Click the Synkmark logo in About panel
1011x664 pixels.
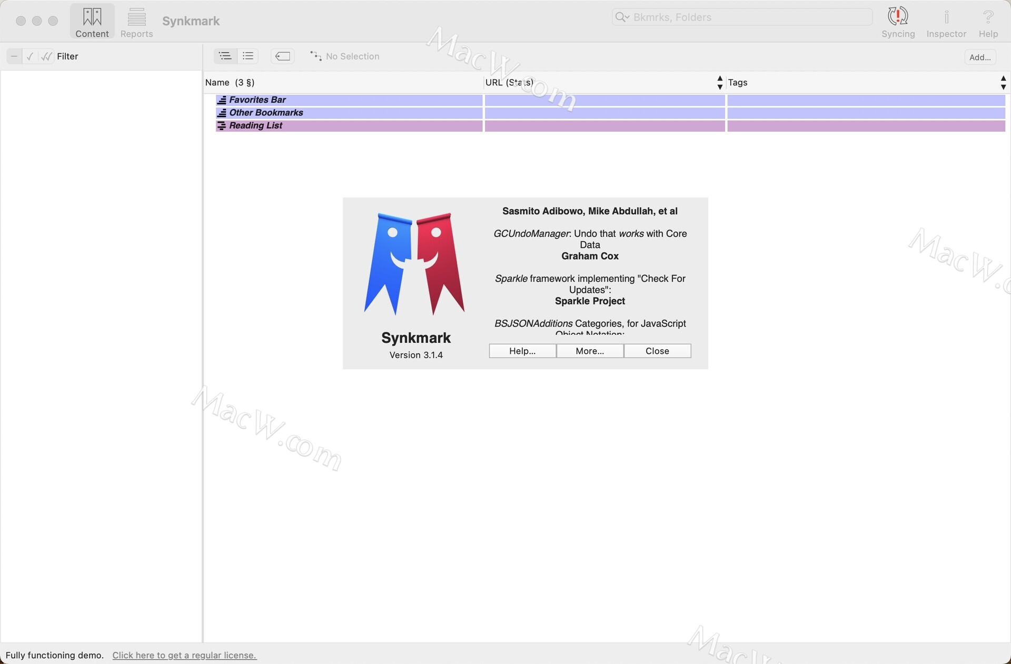coord(414,264)
